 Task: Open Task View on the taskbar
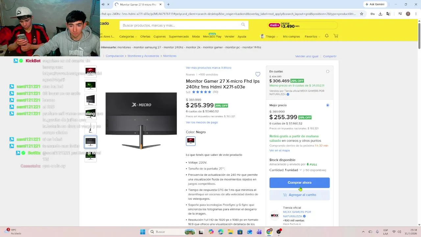coord(201,232)
